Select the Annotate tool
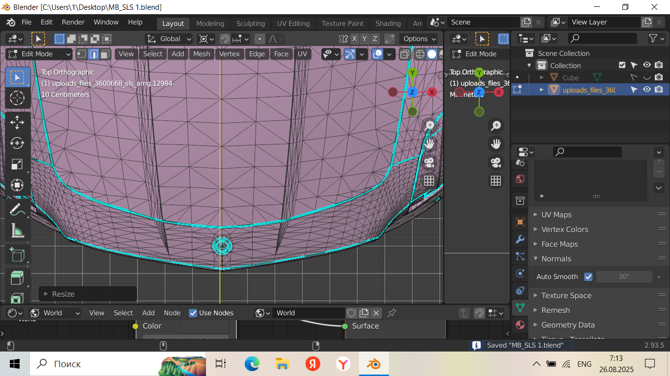670x376 pixels. [x=17, y=210]
